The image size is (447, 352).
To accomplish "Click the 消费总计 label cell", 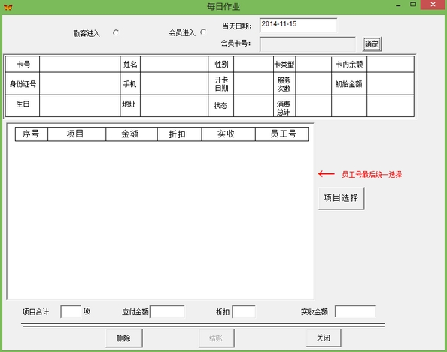I will click(x=284, y=106).
